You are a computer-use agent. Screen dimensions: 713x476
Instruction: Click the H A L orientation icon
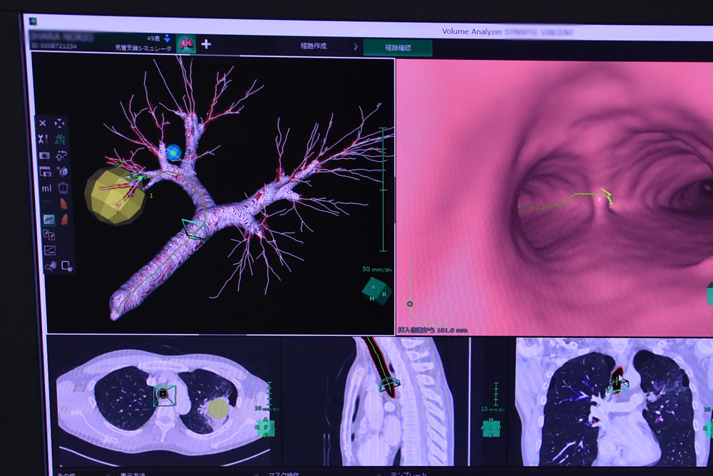point(61,139)
